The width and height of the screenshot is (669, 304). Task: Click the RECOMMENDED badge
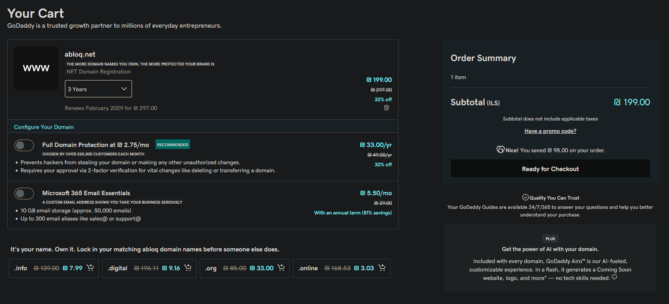click(x=172, y=145)
